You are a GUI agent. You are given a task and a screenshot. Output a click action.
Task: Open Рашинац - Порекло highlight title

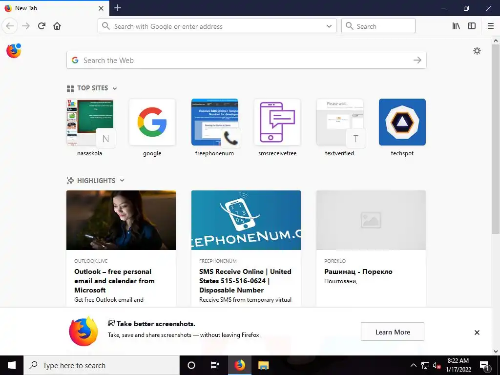point(358,271)
